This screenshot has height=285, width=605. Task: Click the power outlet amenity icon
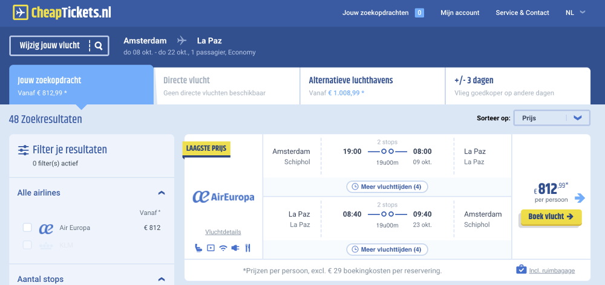click(235, 248)
